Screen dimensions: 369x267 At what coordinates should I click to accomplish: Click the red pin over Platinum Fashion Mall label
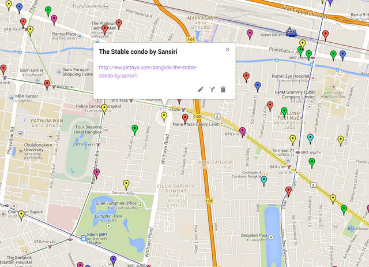coord(105,30)
